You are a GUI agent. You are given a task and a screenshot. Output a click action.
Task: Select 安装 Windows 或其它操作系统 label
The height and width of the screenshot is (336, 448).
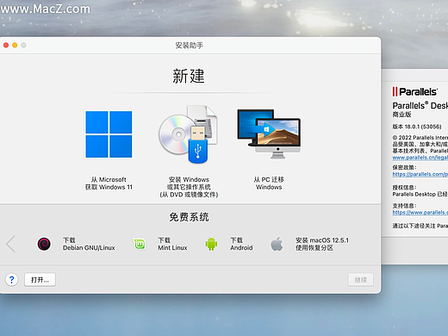tap(189, 187)
